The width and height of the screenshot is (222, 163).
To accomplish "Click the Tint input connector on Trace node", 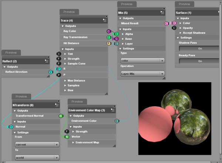I will (x=59, y=54).
